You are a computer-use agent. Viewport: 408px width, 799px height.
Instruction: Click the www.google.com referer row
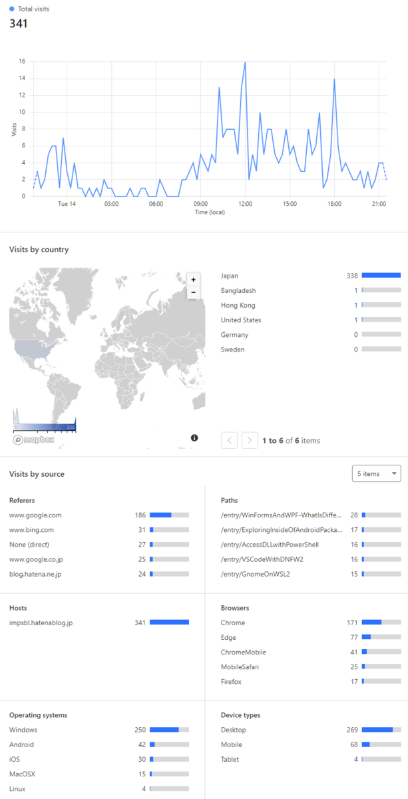pos(99,515)
